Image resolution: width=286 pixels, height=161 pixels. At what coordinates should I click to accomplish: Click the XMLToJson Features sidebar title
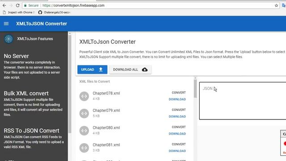[x=35, y=39]
